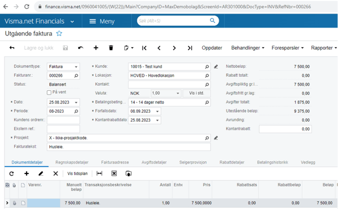Open customer lookup for Kunde field
The height and width of the screenshot is (209, 338).
(207, 66)
